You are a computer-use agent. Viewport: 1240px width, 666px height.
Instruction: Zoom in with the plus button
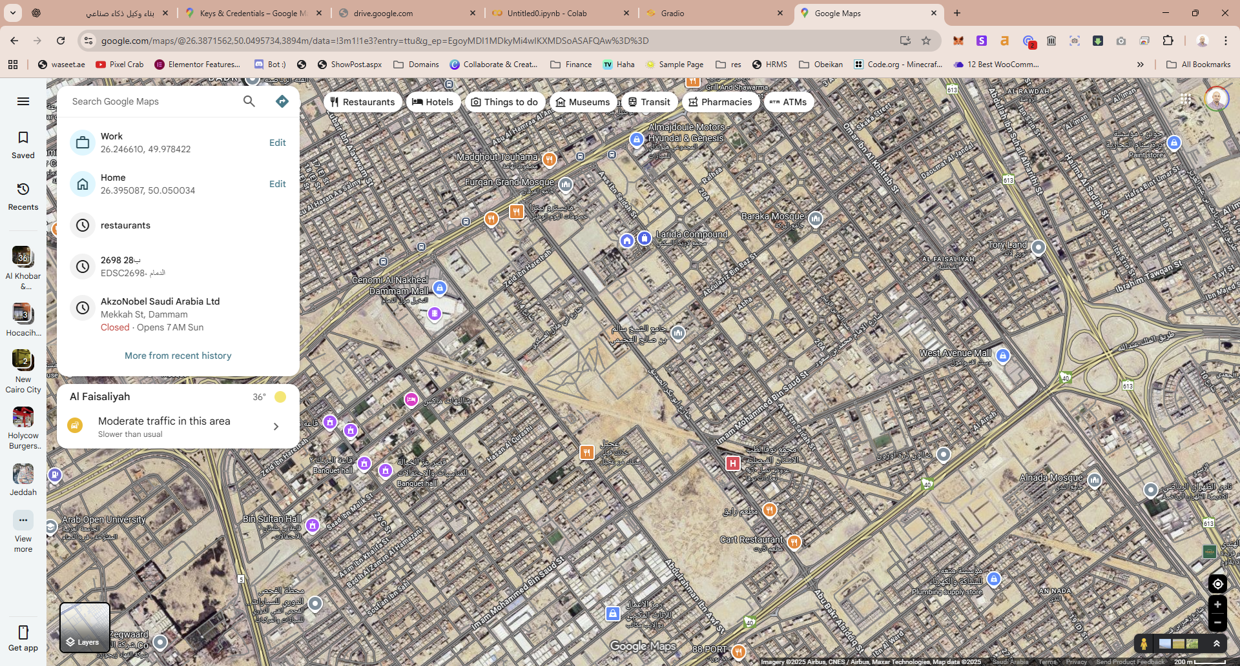pyautogui.click(x=1217, y=605)
